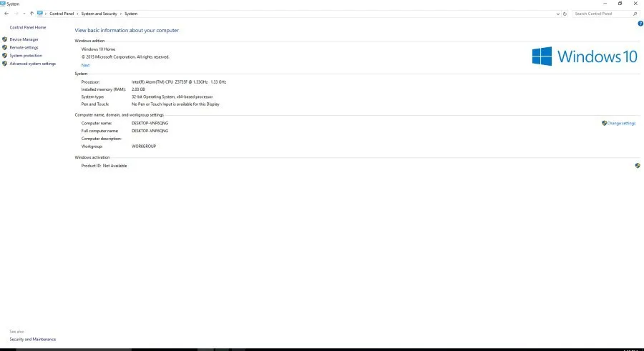
Task: Open System protection
Action: click(x=26, y=56)
